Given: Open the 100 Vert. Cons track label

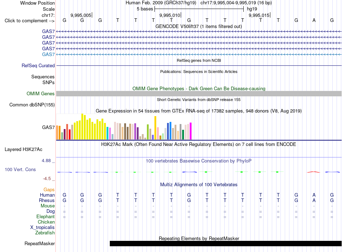Looking at the screenshot, I should 20,169.
